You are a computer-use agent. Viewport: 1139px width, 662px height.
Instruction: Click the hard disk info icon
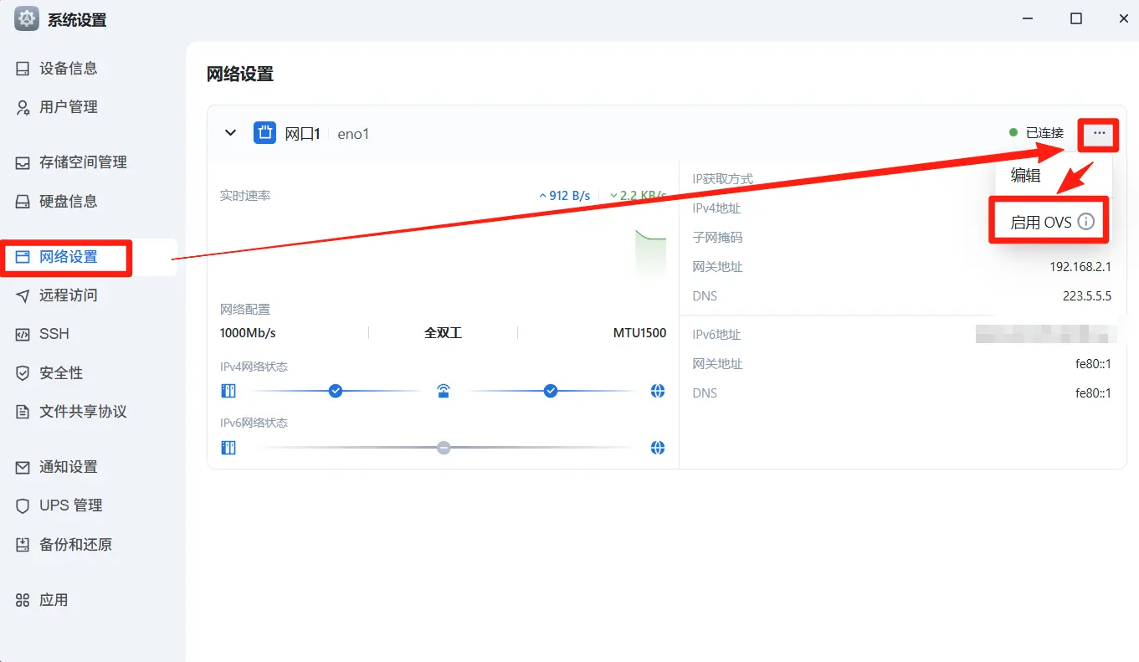23,202
